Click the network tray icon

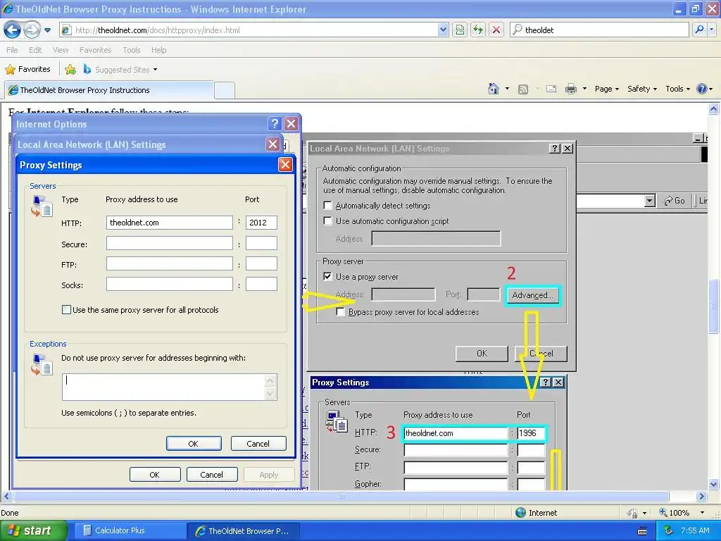coord(669,531)
